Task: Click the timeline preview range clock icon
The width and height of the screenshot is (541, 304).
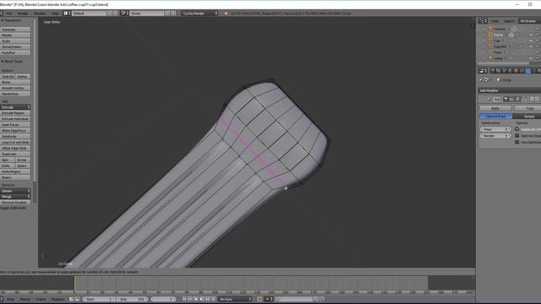Action: [x=72, y=299]
